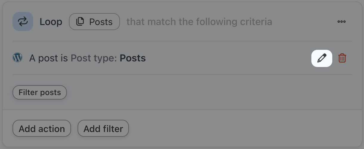Screen dimensions: 364x149
Task: Click the stacked pages icon in Posts pill
Action: pyautogui.click(x=80, y=22)
